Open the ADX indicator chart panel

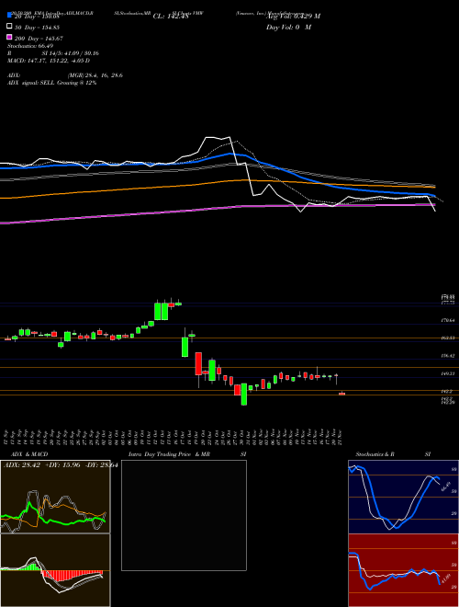coord(55,497)
